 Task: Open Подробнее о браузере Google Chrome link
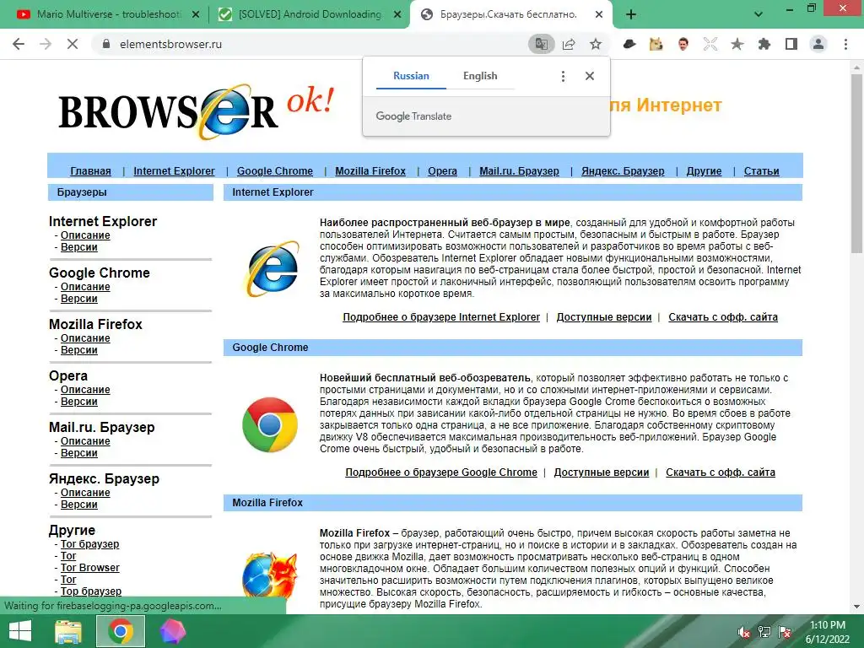[x=441, y=472]
